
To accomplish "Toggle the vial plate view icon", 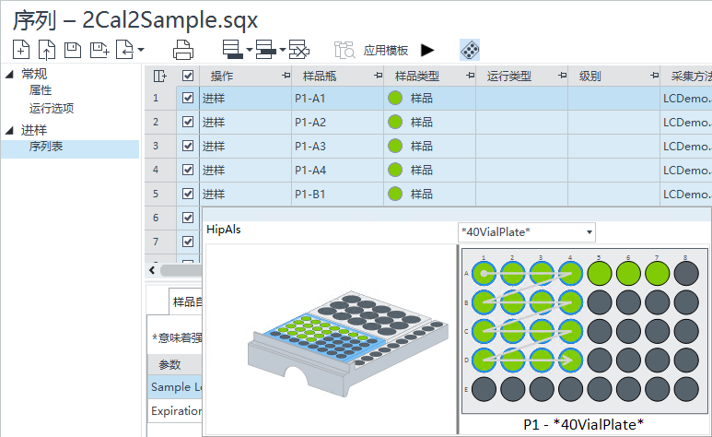I will coord(470,50).
